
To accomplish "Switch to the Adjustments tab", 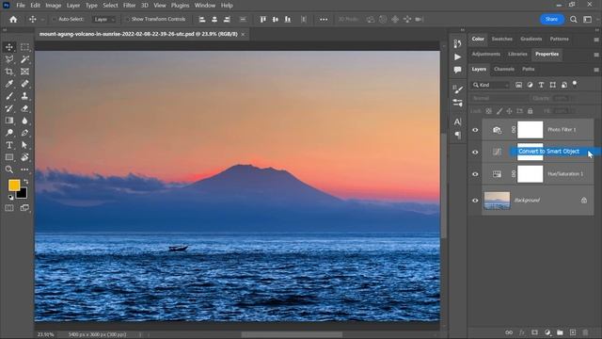I will (x=485, y=55).
